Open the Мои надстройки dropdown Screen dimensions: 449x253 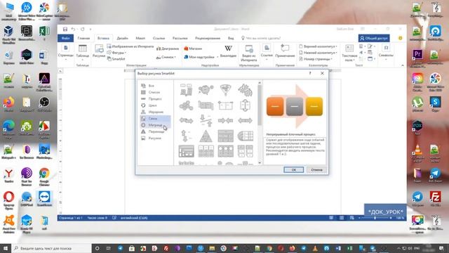201,57
